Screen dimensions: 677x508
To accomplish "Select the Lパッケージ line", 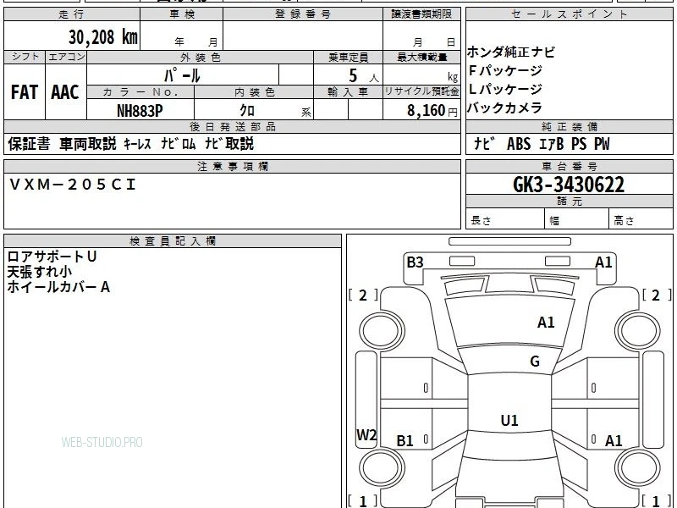I will pyautogui.click(x=504, y=89).
